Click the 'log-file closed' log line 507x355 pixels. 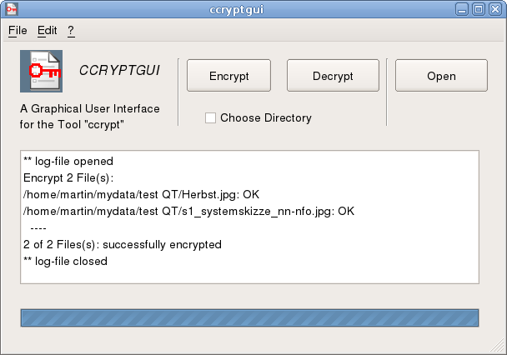click(x=65, y=261)
